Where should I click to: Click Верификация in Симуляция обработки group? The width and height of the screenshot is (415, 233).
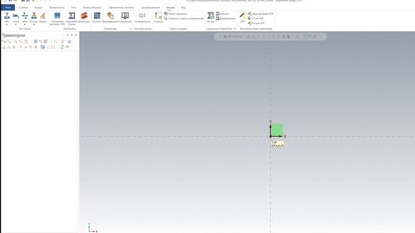click(226, 19)
